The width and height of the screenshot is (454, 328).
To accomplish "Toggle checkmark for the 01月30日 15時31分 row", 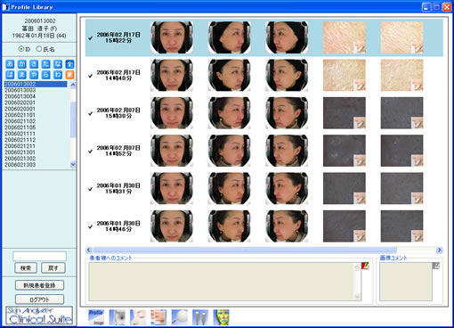I will [x=91, y=189].
